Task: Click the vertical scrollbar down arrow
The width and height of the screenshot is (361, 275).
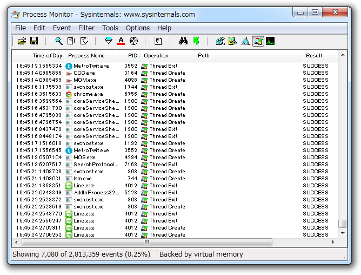Action: coord(343,233)
